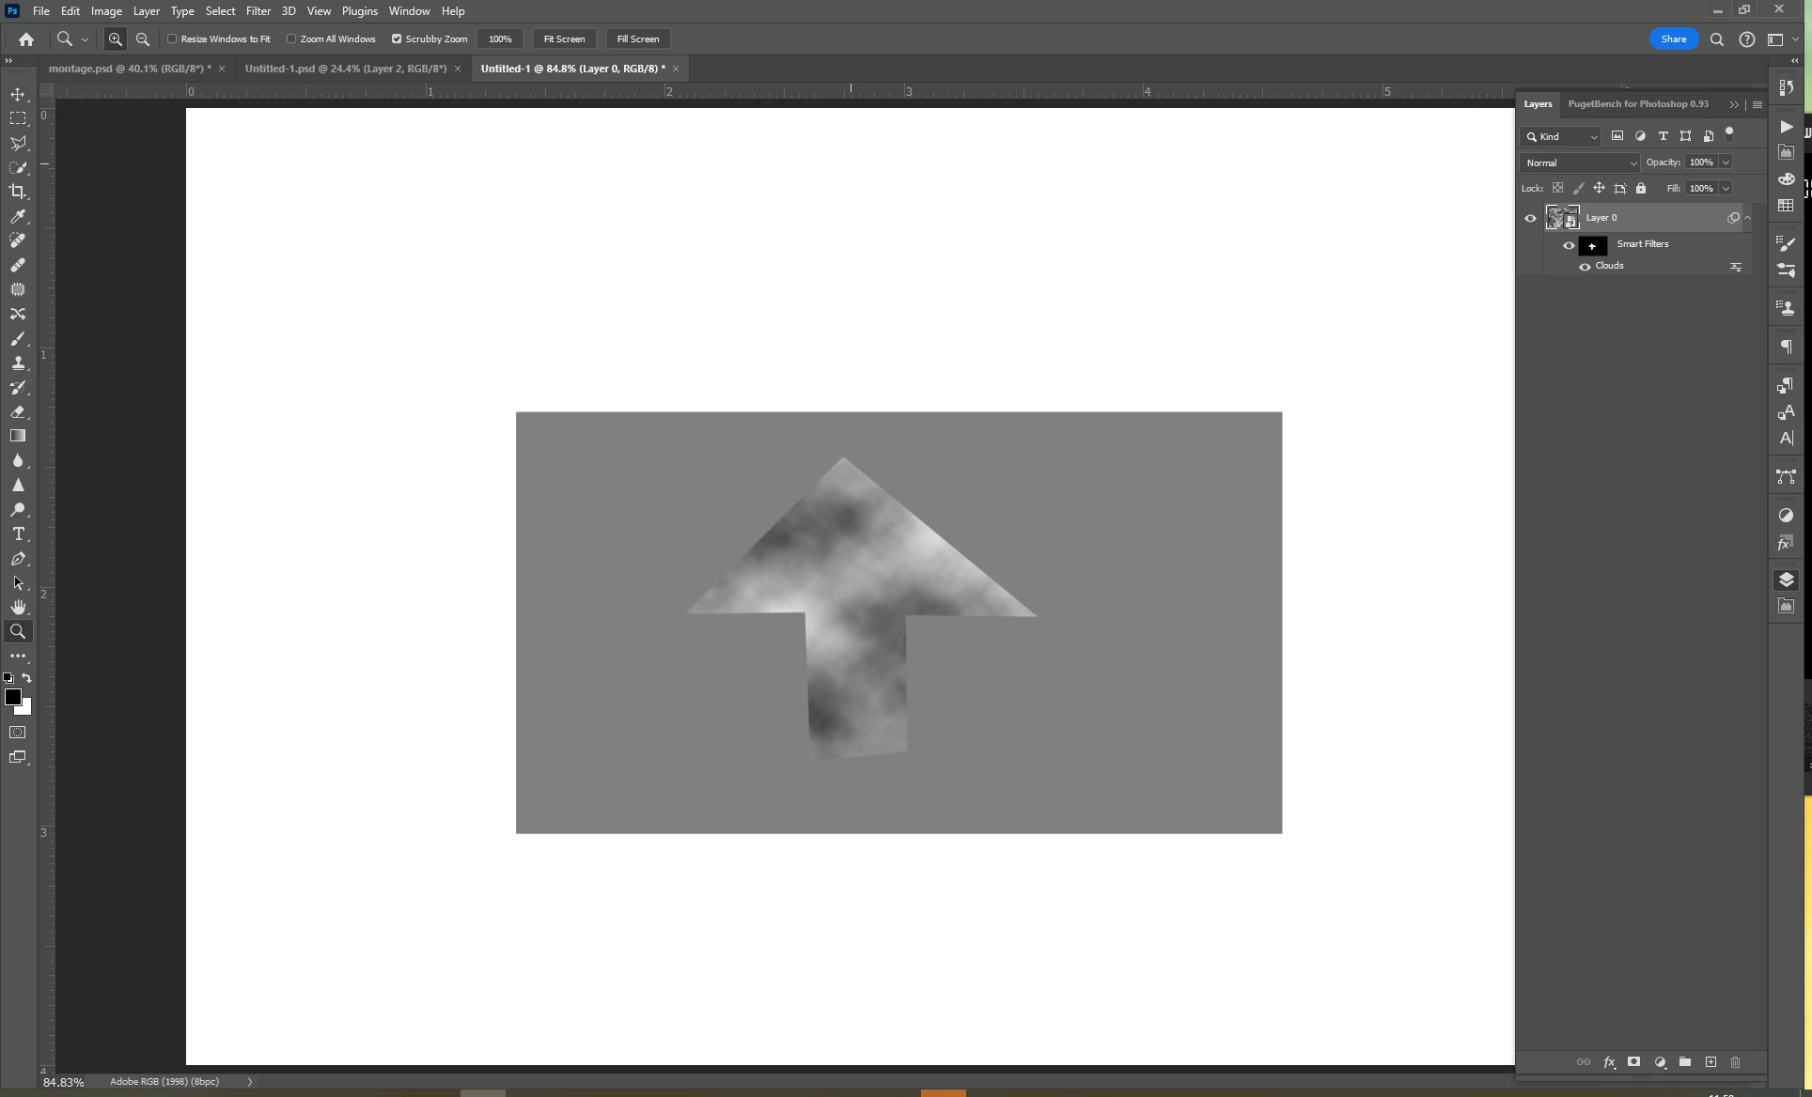This screenshot has width=1812, height=1097.
Task: Select the Eyedropper tool
Action: 18,216
